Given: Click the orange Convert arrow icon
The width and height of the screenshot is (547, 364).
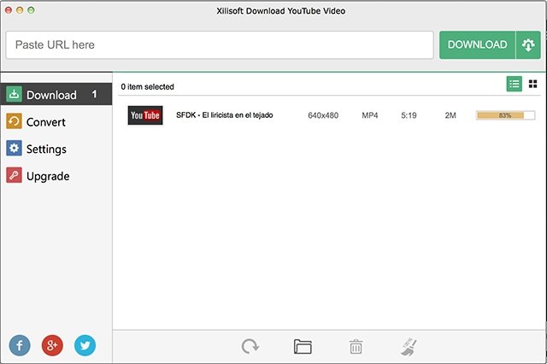Looking at the screenshot, I should [14, 121].
